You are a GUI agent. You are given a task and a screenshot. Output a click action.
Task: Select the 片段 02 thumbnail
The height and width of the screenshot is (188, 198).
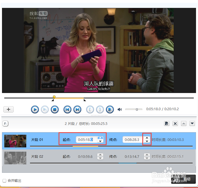tap(15, 158)
